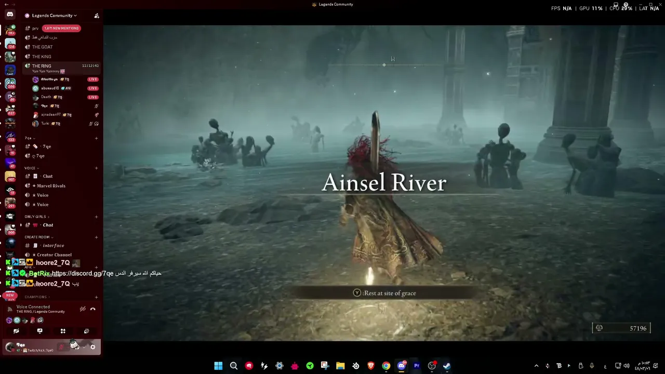This screenshot has width=665, height=374.
Task: Collapse the CREATE ROOM category
Action: (39, 237)
